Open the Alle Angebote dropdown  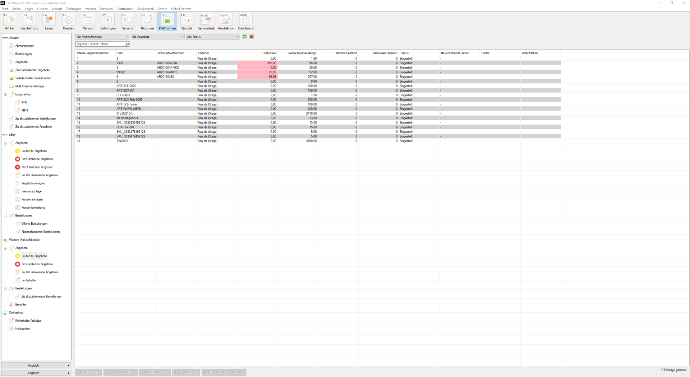(157, 37)
